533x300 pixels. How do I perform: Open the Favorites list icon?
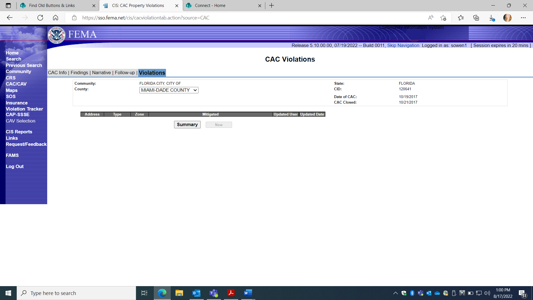461,18
